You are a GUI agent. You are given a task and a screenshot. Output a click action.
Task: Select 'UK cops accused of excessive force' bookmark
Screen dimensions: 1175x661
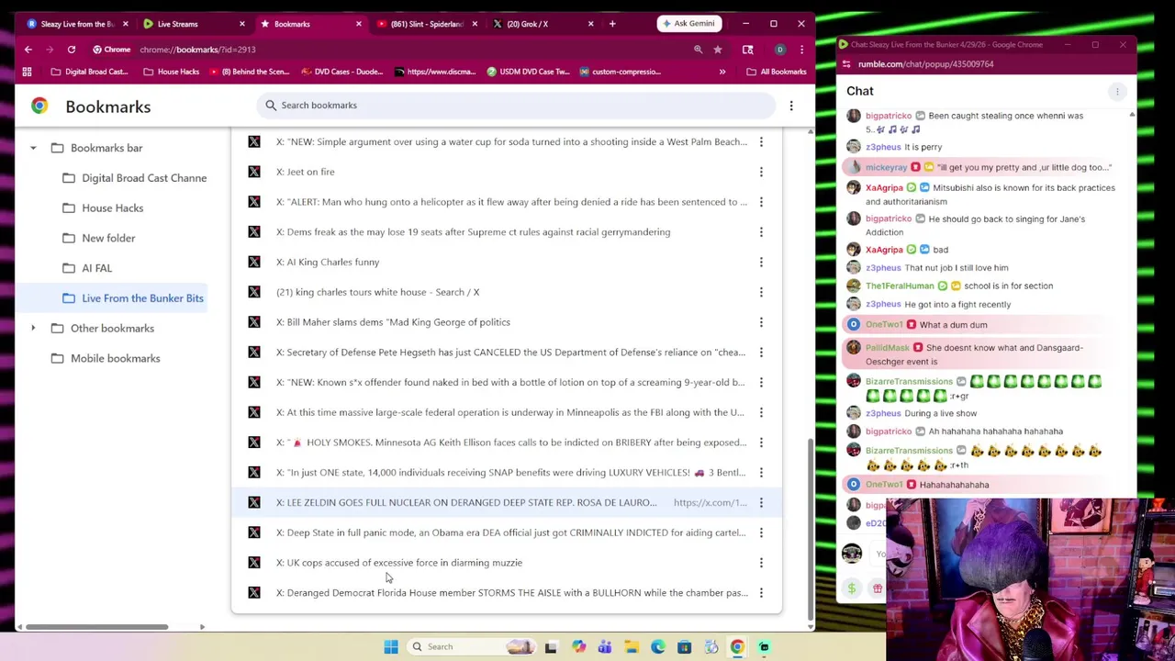coord(507,563)
